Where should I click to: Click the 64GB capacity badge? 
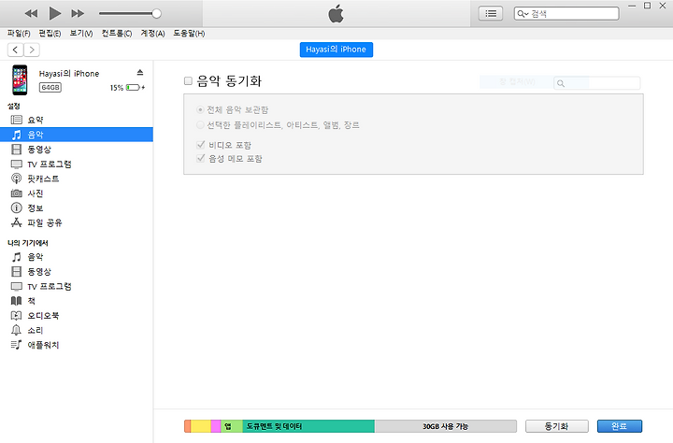[x=50, y=88]
